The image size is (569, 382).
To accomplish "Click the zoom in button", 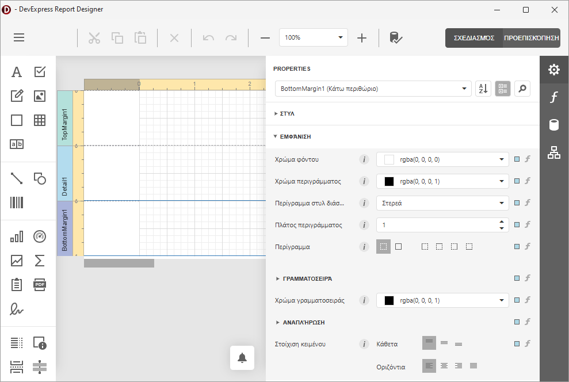I will point(362,38).
